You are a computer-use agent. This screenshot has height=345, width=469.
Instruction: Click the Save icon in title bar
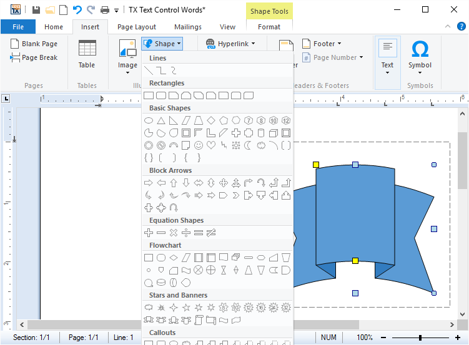(36, 10)
